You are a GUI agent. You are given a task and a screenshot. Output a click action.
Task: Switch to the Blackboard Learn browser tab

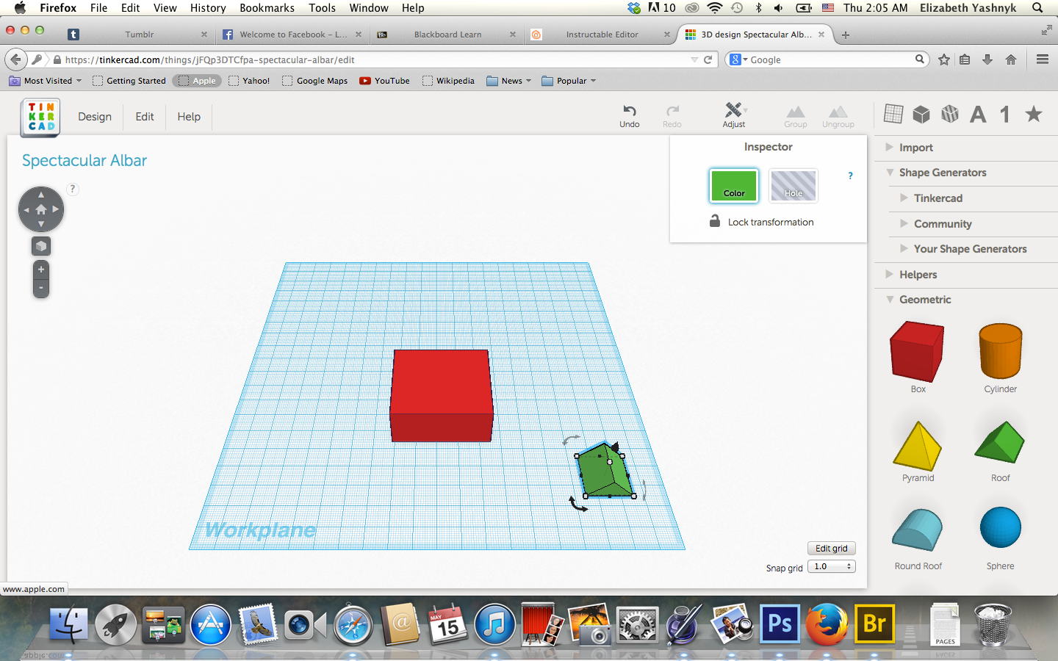[448, 34]
